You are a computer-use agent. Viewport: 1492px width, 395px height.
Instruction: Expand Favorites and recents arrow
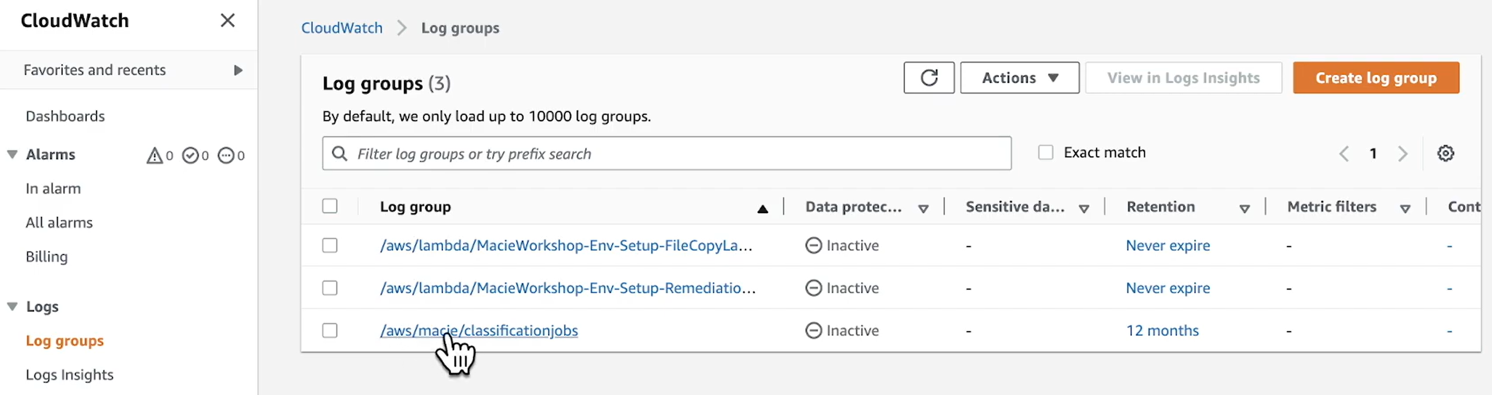[238, 70]
